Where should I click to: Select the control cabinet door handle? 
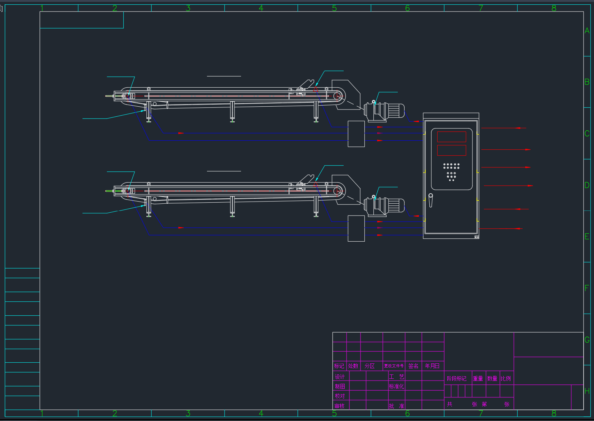(x=431, y=200)
